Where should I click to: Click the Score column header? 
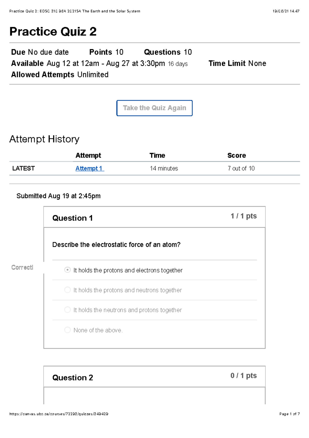pyautogui.click(x=237, y=155)
